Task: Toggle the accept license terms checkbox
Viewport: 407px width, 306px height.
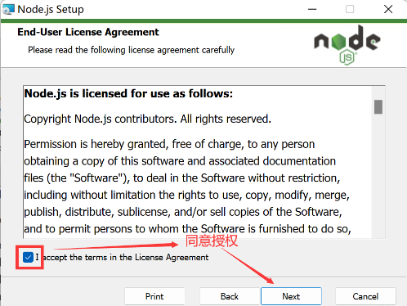Action: [x=28, y=257]
